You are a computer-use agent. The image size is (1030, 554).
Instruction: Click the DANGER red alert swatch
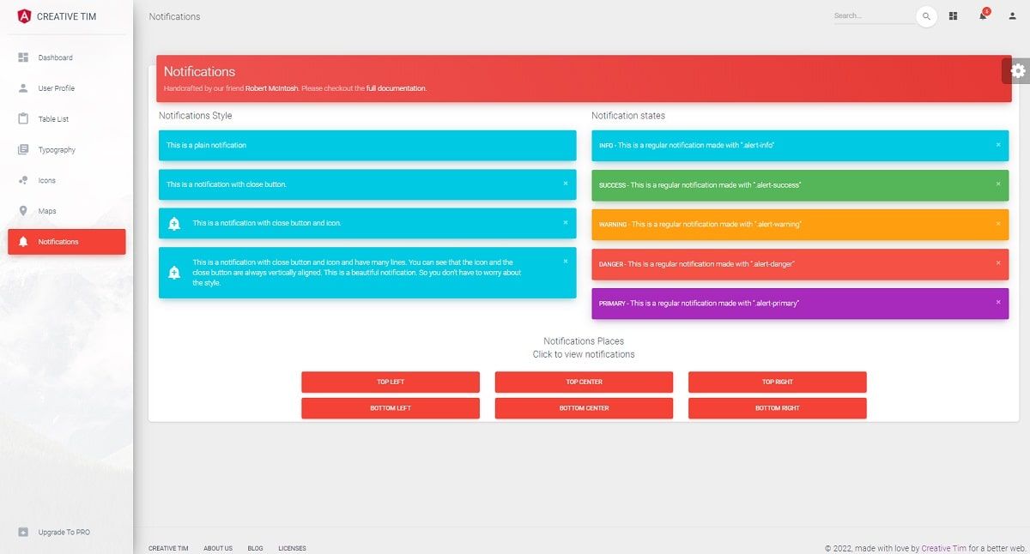coord(798,263)
